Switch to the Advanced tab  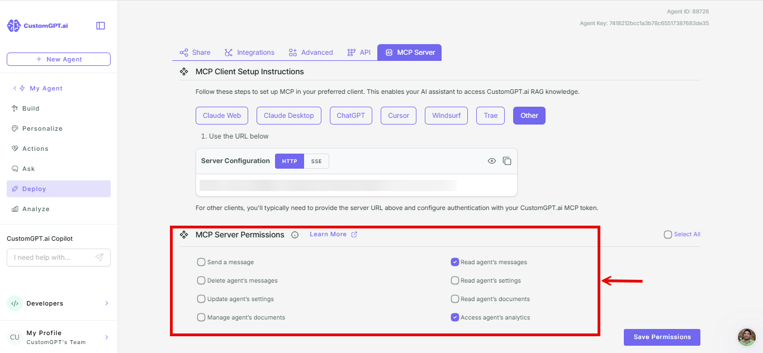[311, 53]
